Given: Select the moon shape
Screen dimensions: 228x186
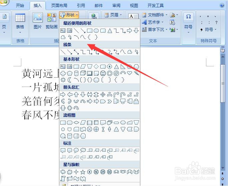Looking at the screenshot, I should tap(70, 80).
